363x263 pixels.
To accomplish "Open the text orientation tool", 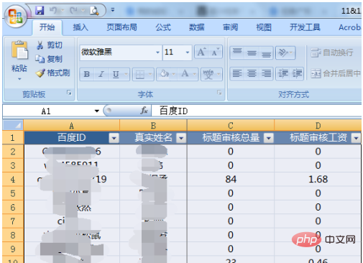I will point(285,52).
